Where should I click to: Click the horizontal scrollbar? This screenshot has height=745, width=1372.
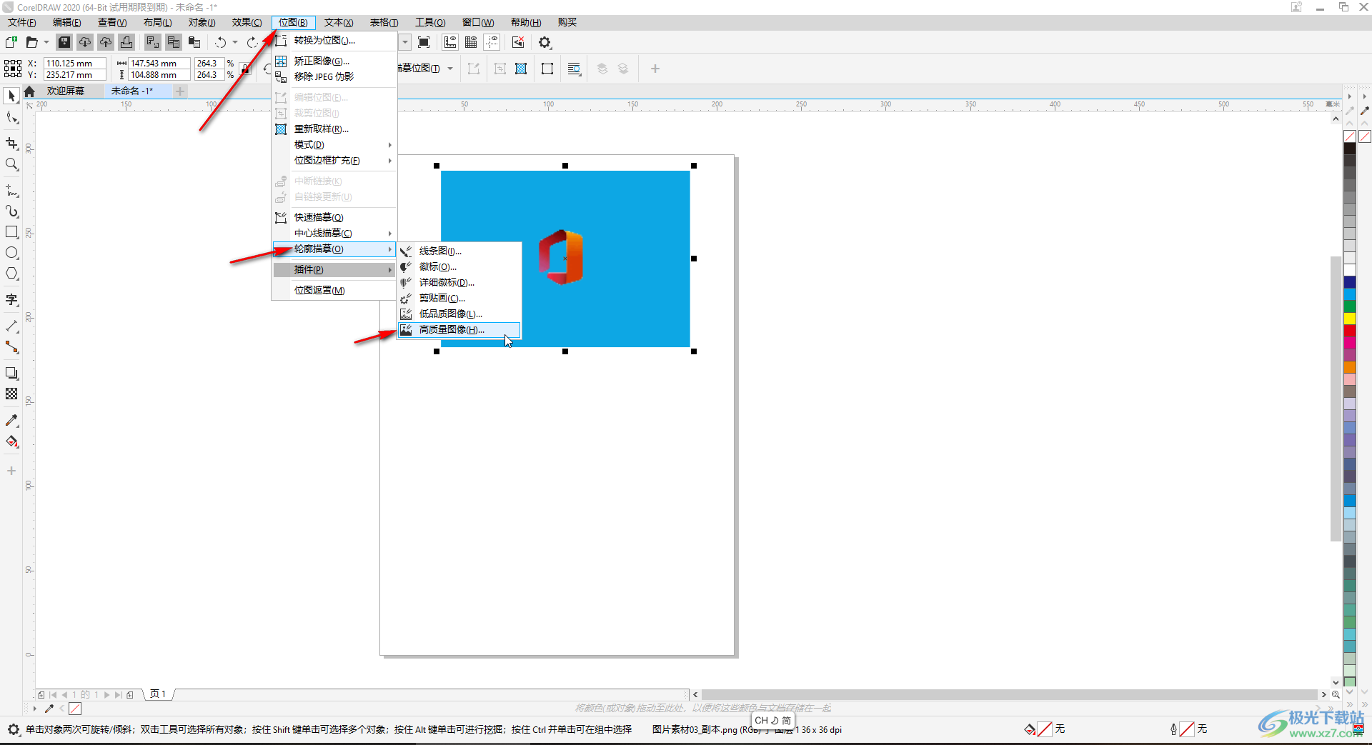[1010, 694]
